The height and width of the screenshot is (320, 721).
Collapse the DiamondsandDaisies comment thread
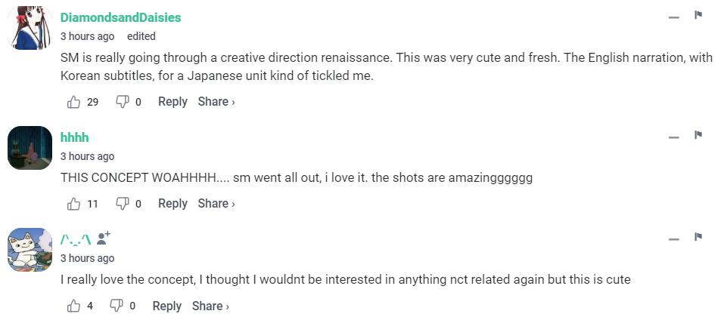[673, 17]
